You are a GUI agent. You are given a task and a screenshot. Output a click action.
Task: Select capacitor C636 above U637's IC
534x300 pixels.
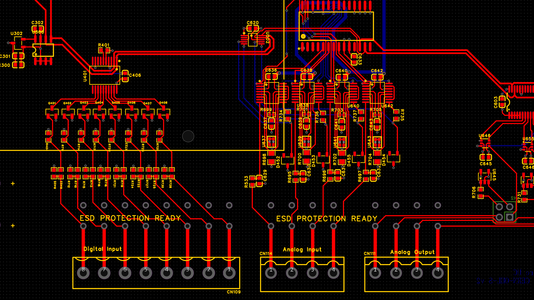[x=271, y=77]
